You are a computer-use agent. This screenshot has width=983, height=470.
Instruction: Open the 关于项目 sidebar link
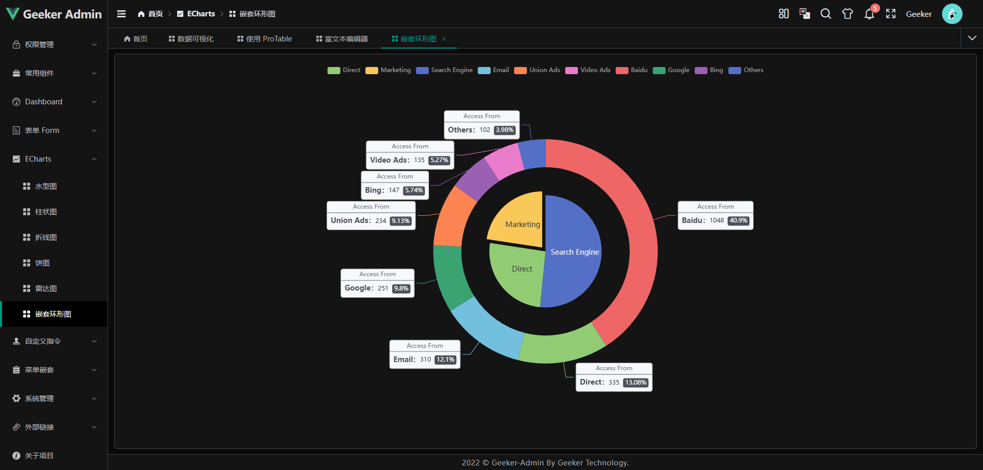coord(39,456)
